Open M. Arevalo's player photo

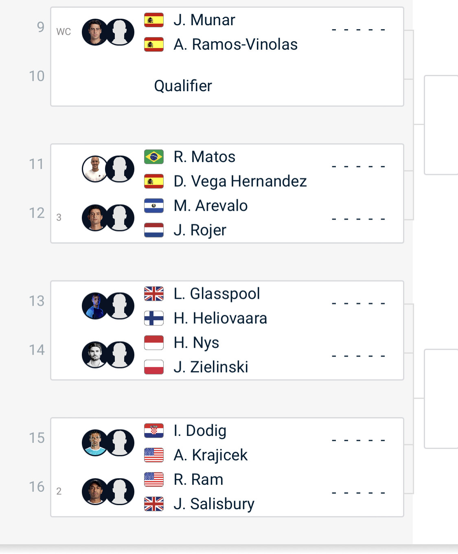coord(95,218)
